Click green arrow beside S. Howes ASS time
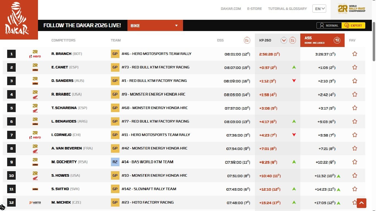The width and height of the screenshot is (376, 211). 339,176
